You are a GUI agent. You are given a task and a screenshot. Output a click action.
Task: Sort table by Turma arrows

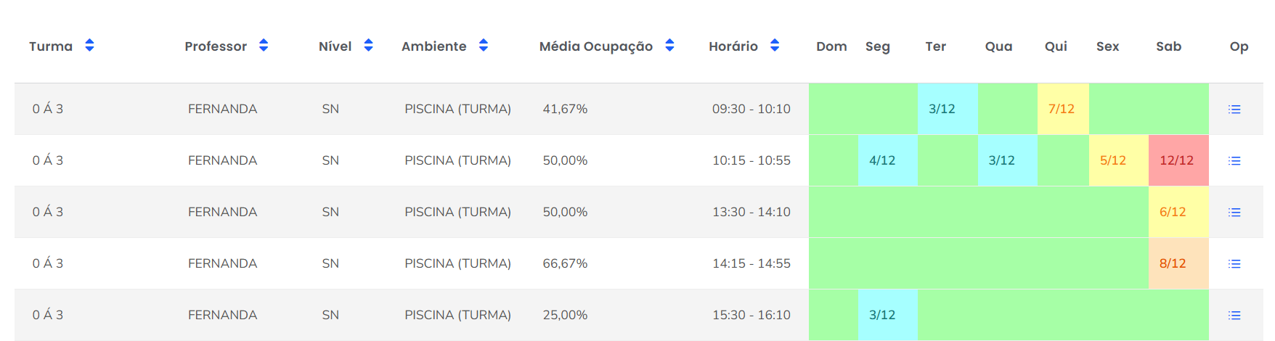click(x=89, y=46)
